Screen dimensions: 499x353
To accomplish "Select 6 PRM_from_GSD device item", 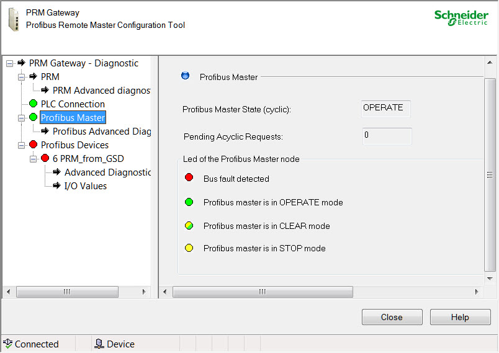I will (x=88, y=159).
